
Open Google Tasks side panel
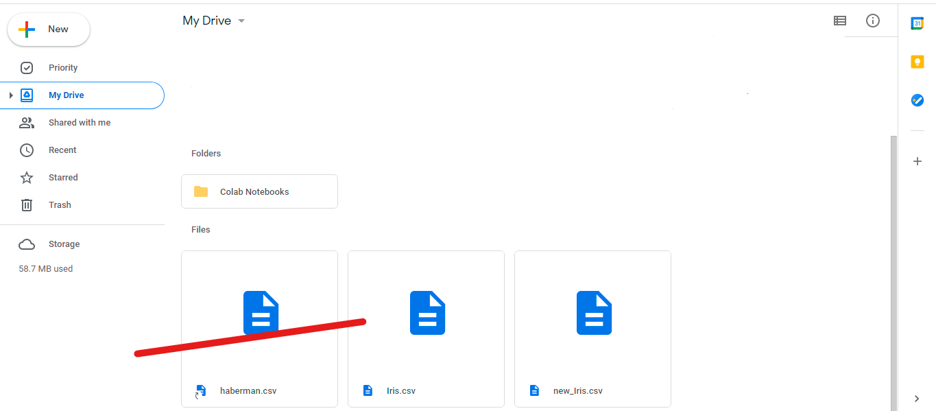click(x=917, y=100)
